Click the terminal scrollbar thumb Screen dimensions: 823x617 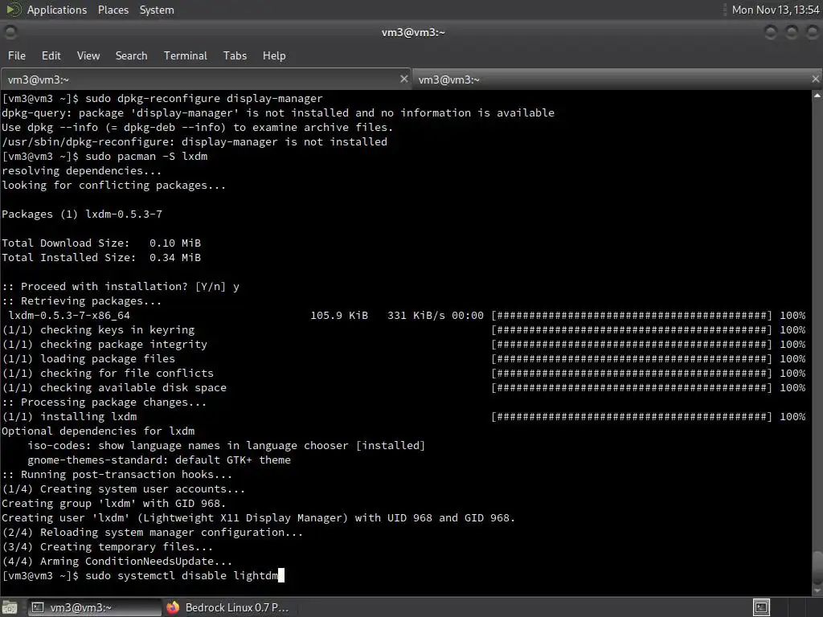point(817,569)
